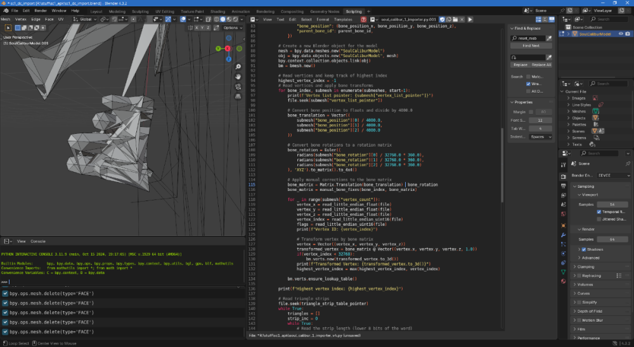This screenshot has height=347, width=634.
Task: Open the Indentation Spaces dropdown
Action: [x=541, y=136]
